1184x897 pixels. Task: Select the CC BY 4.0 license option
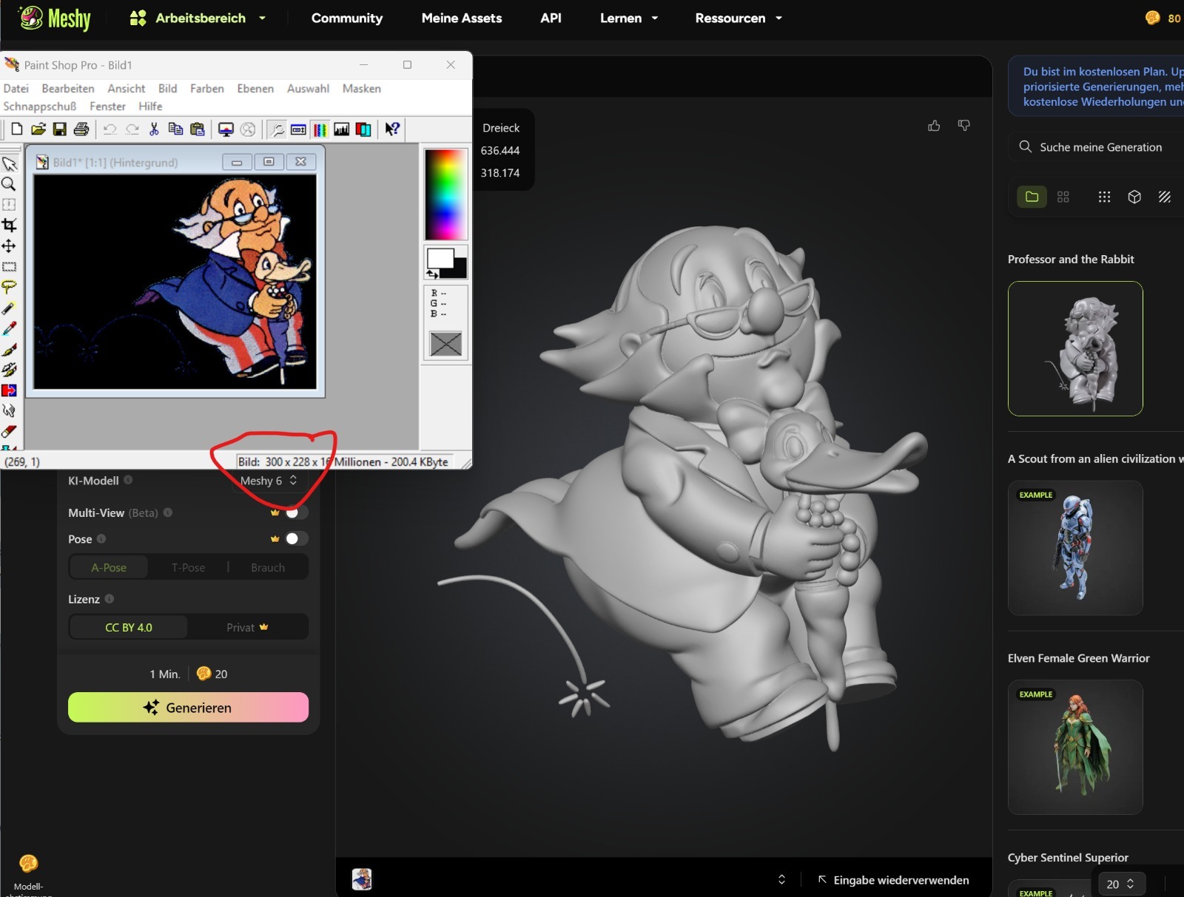129,627
